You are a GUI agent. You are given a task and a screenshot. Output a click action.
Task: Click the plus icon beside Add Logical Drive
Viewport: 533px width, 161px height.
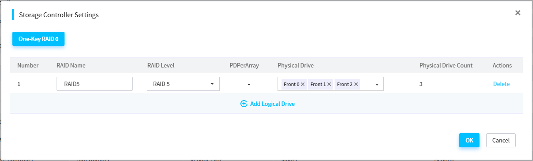pos(244,104)
